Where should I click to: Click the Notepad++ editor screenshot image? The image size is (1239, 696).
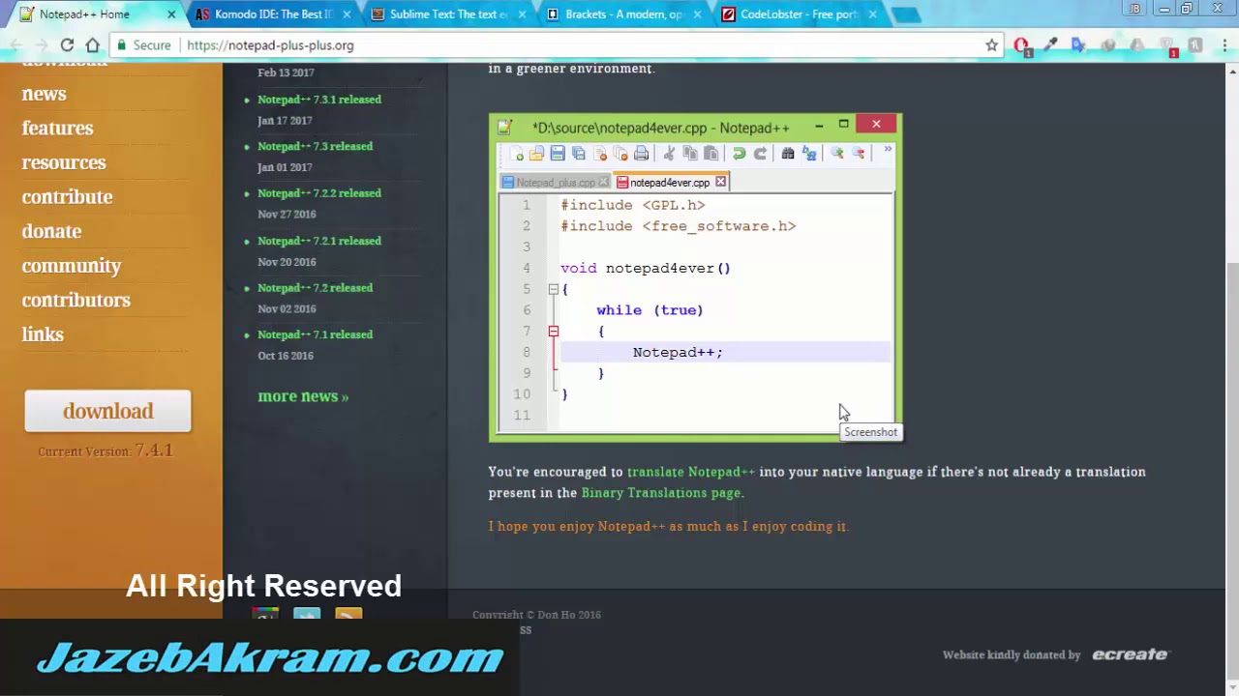coord(696,277)
